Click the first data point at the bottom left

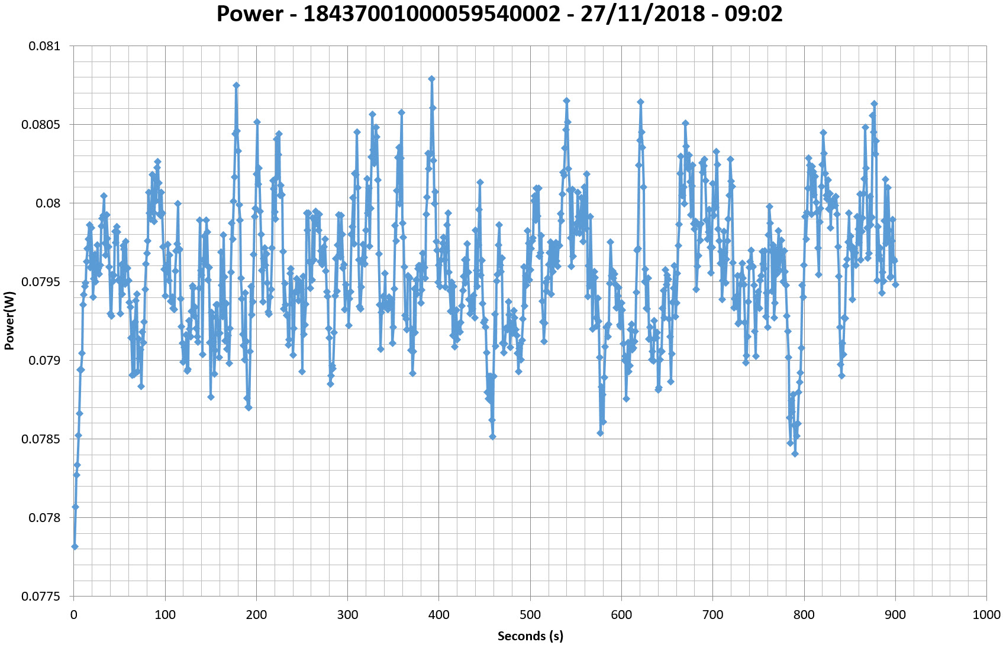click(75, 546)
